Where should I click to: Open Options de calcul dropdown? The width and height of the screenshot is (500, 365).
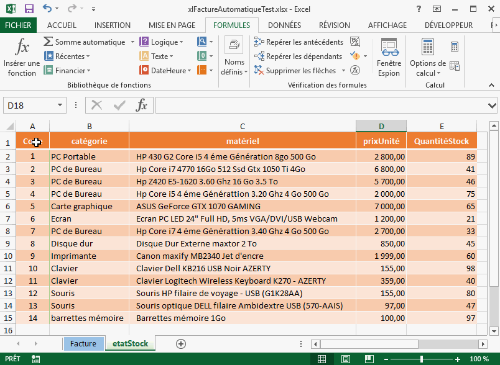428,58
